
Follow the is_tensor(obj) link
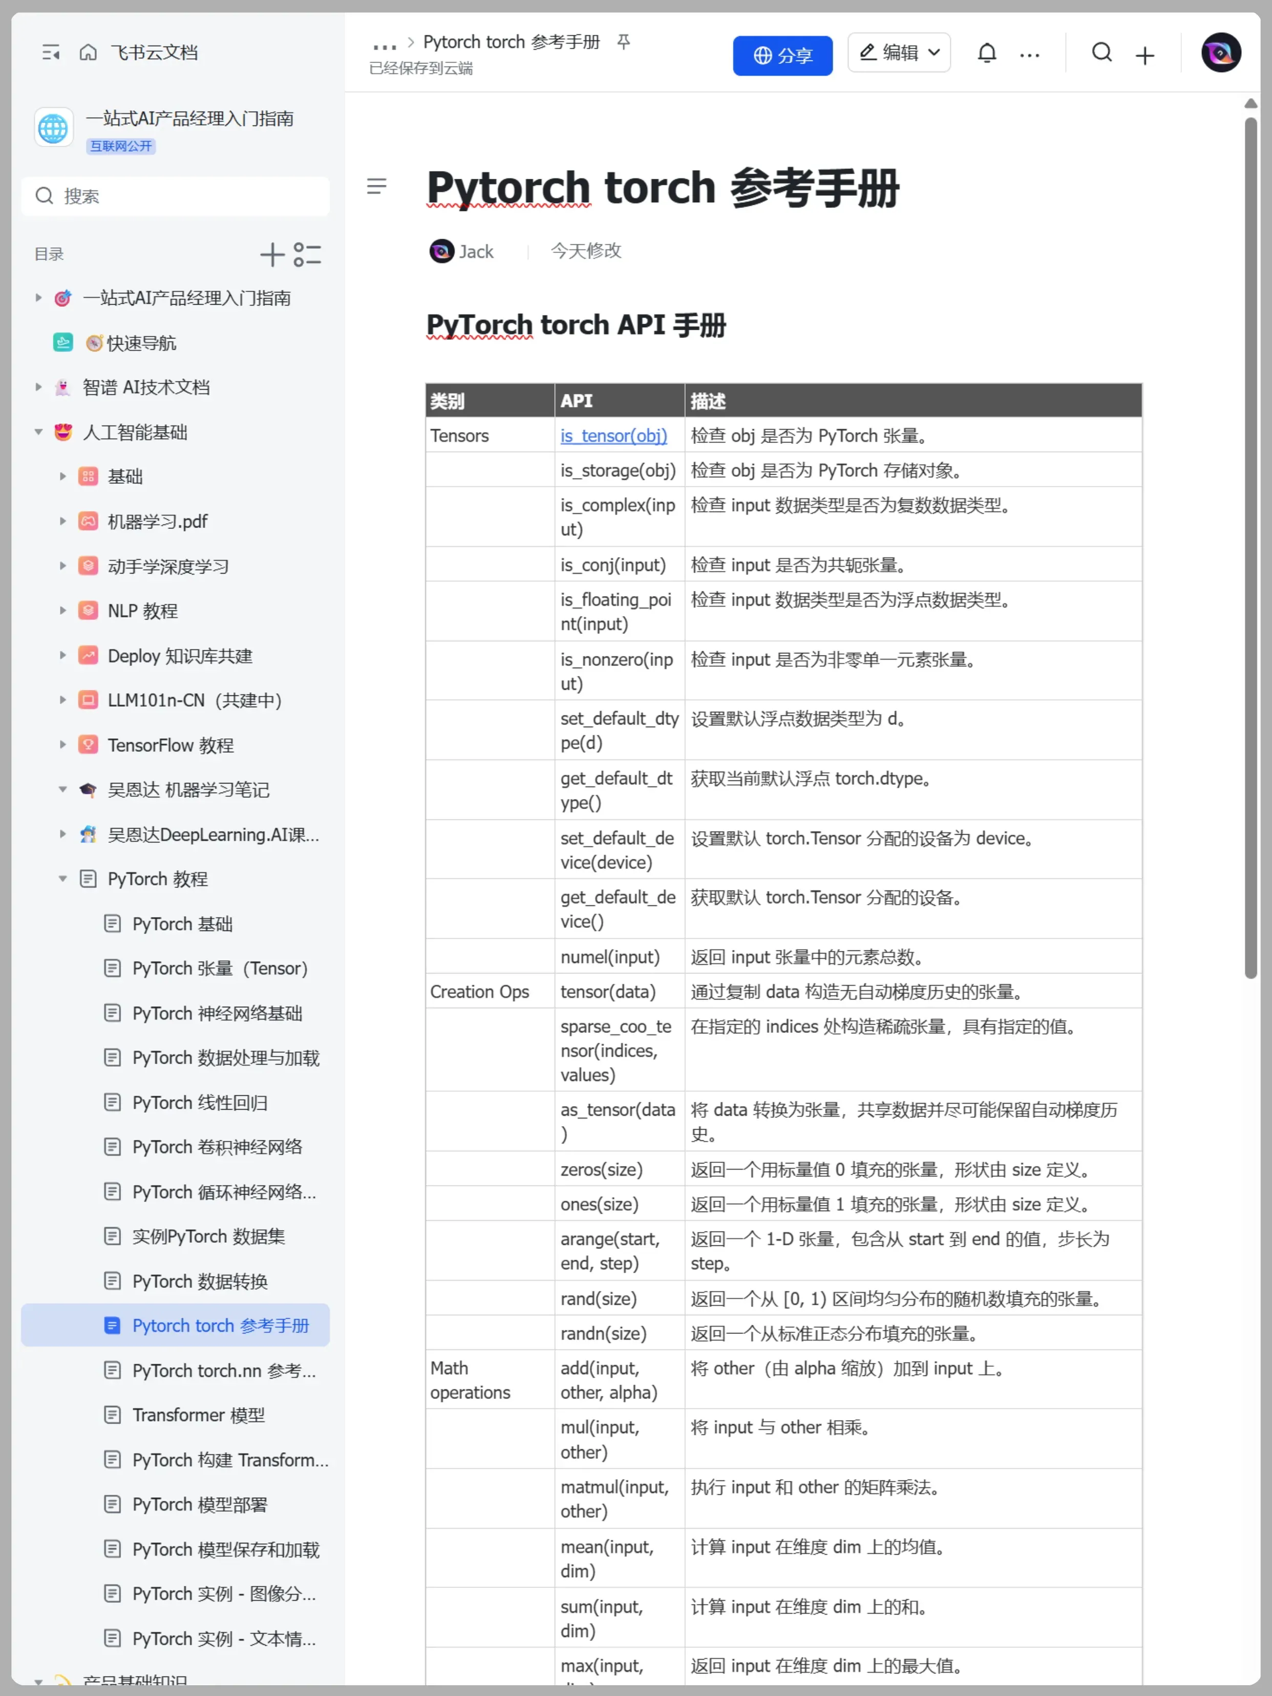point(613,435)
